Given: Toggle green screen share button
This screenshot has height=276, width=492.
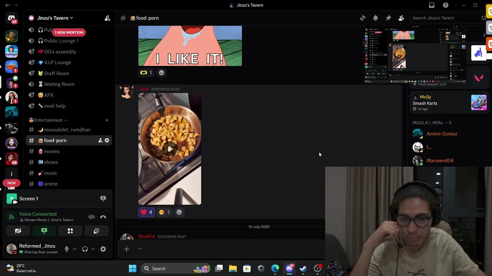Looking at the screenshot, I should pos(44,231).
